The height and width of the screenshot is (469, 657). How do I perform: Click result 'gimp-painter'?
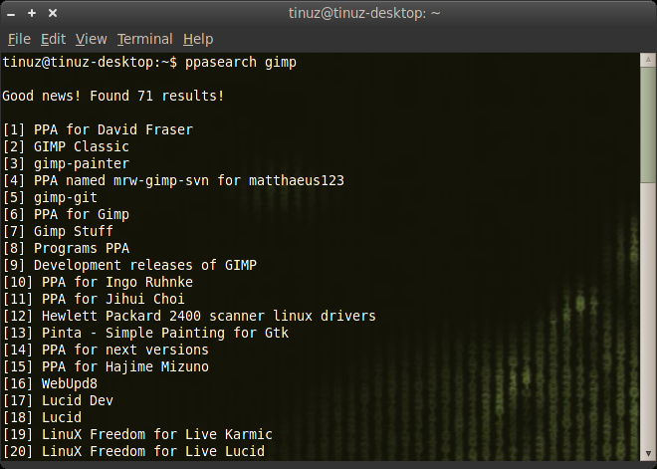click(x=82, y=164)
